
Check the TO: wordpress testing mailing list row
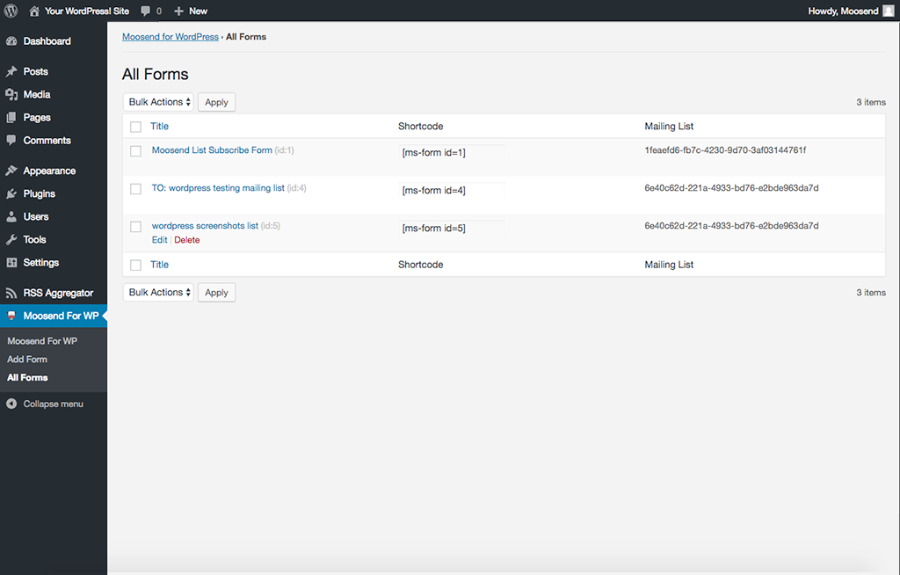click(x=135, y=189)
